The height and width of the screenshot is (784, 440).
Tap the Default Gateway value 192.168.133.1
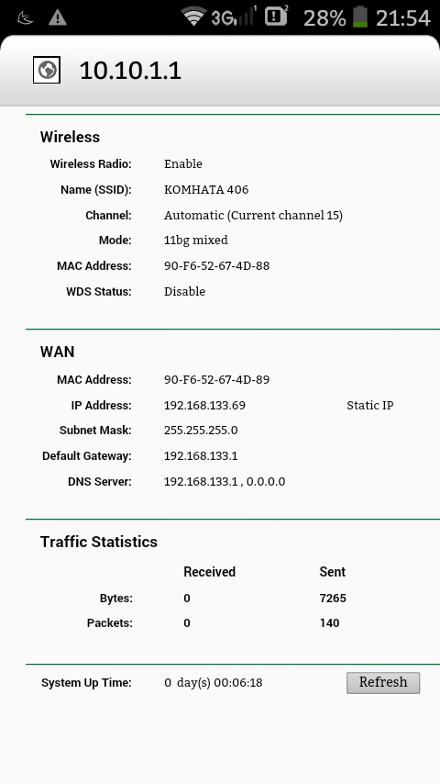coord(201,456)
